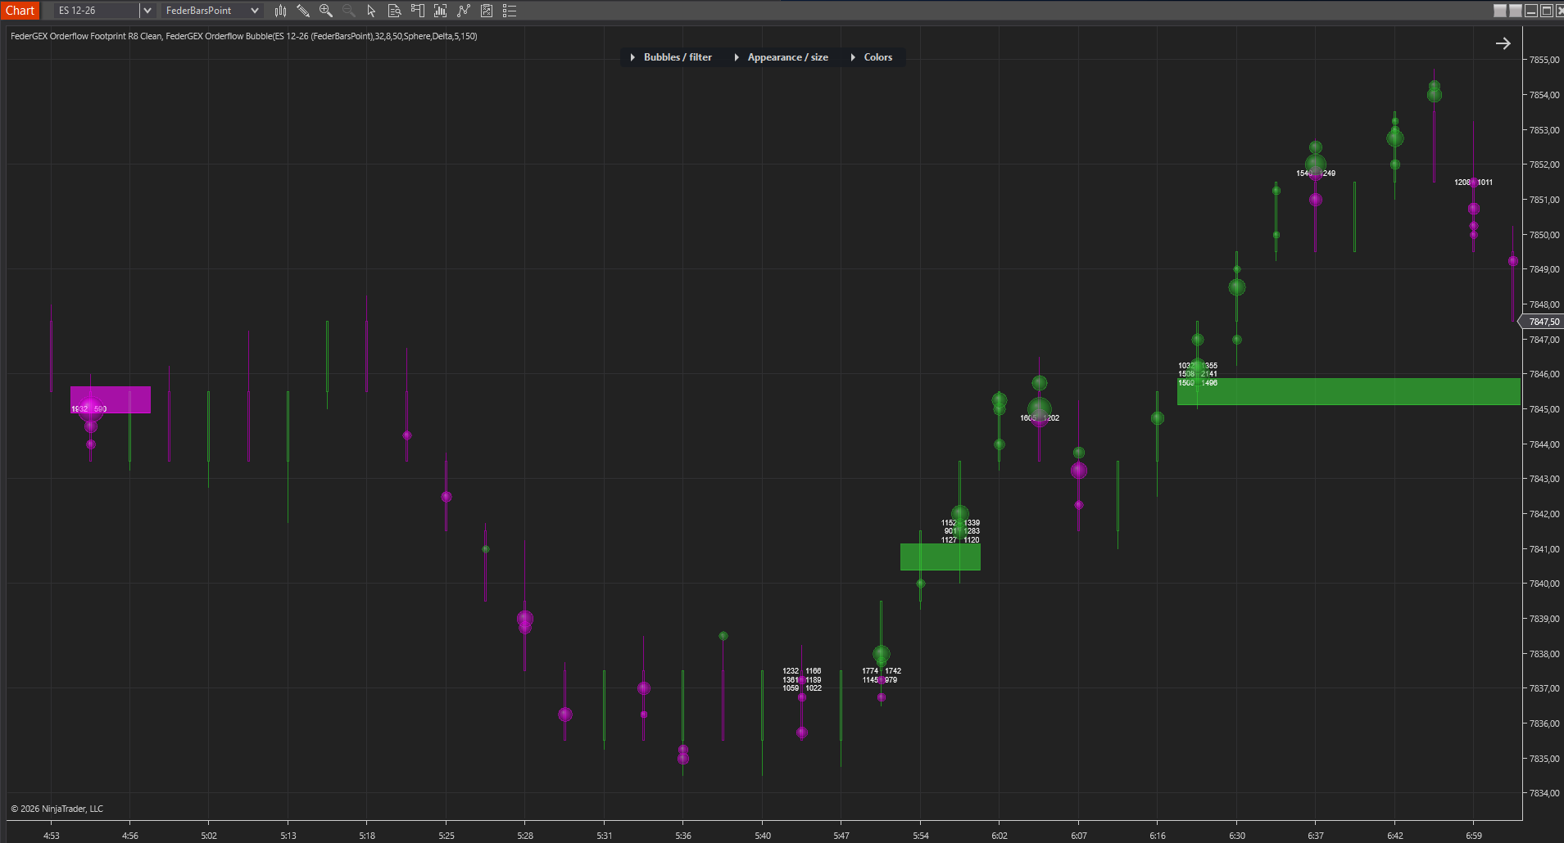
Task: Click the right arrow scroll-to-latest icon
Action: coord(1503,43)
